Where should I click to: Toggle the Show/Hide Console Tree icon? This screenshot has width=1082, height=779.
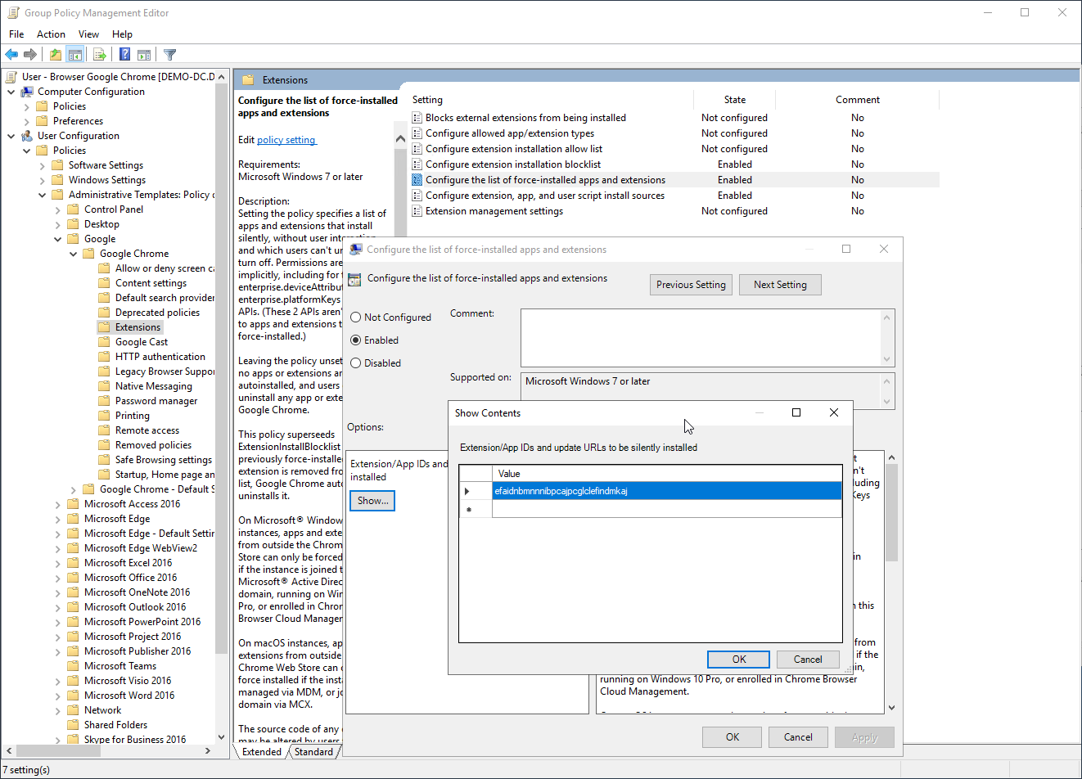tap(75, 55)
